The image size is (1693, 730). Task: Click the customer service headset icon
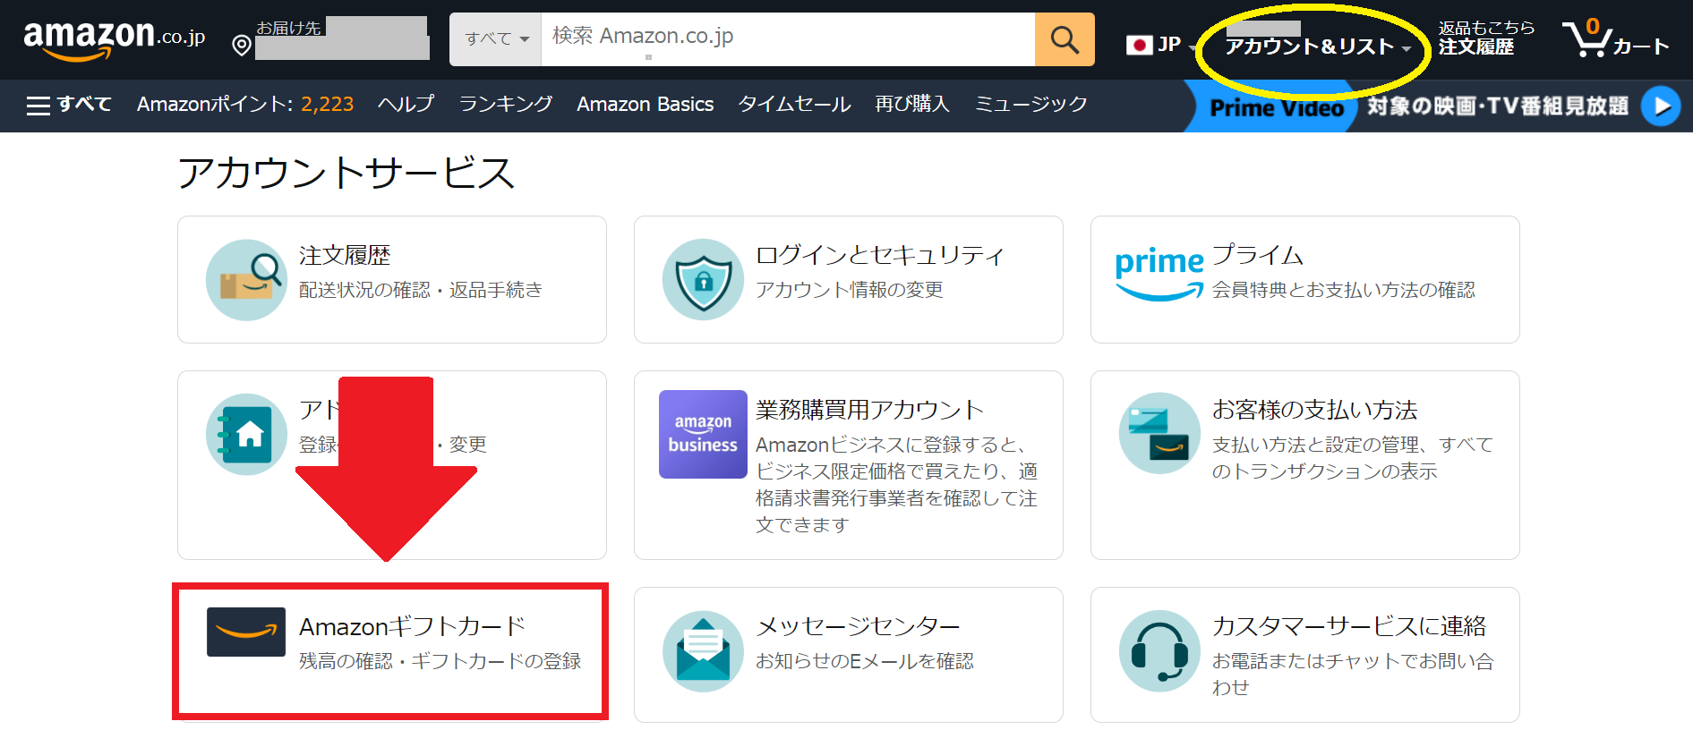[x=1159, y=651]
